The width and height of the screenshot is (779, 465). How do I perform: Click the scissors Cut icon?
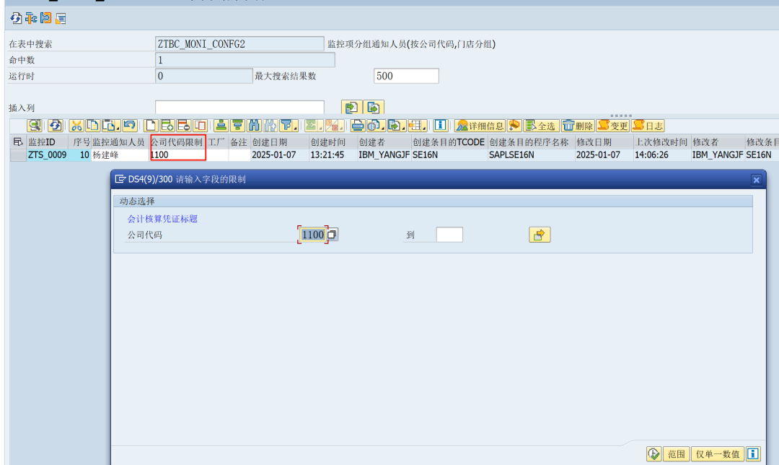point(76,126)
